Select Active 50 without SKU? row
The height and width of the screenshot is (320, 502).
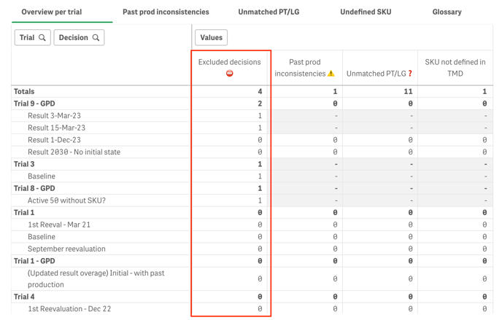pos(66,200)
